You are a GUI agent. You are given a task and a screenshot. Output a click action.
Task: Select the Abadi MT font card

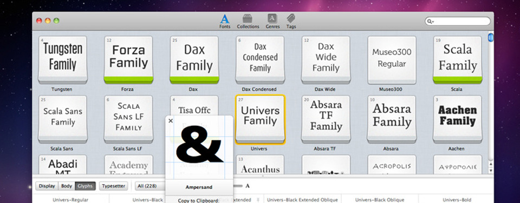62,165
